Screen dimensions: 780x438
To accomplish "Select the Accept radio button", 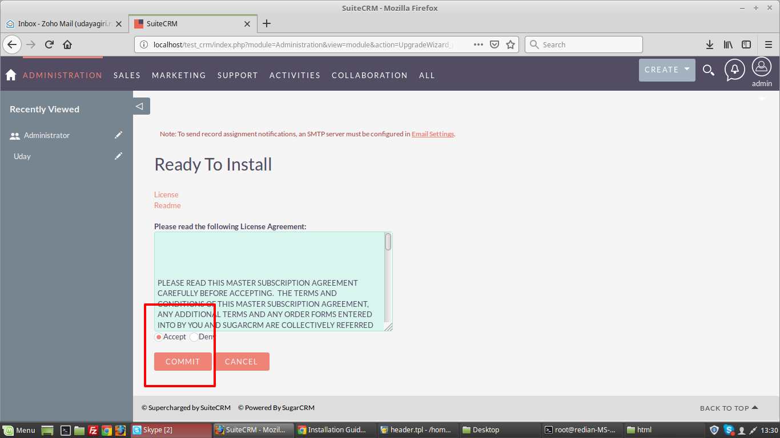I will click(159, 337).
